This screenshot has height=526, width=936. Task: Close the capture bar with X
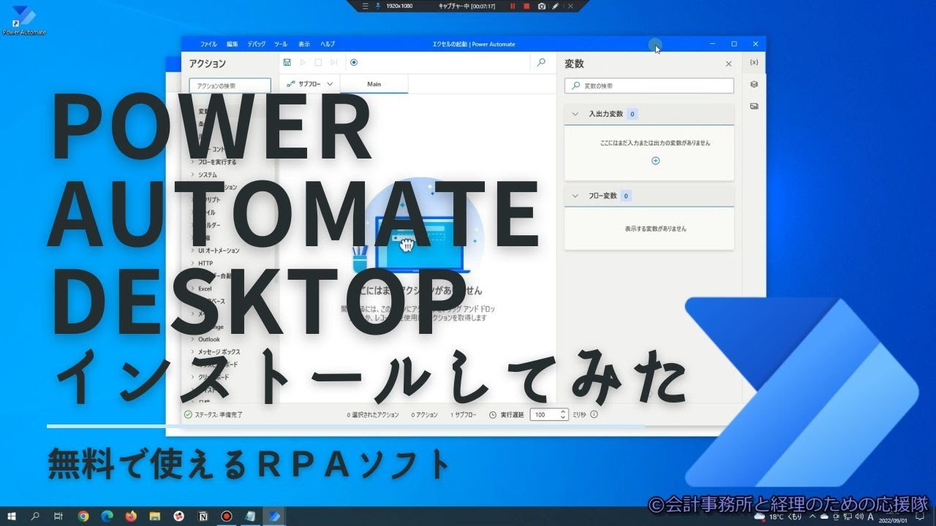click(x=570, y=6)
